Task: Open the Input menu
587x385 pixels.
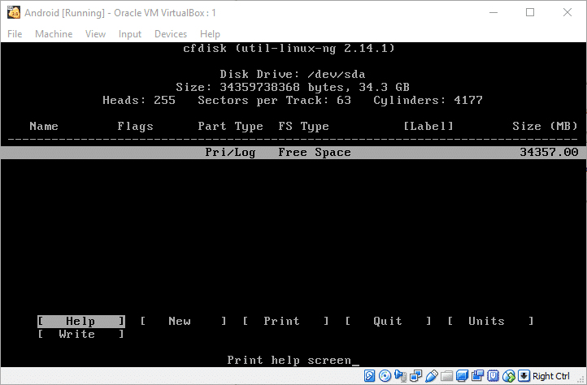Action: click(x=129, y=34)
